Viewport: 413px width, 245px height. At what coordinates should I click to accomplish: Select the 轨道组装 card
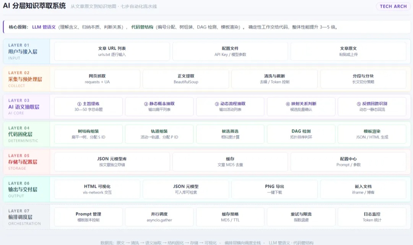tap(159, 134)
